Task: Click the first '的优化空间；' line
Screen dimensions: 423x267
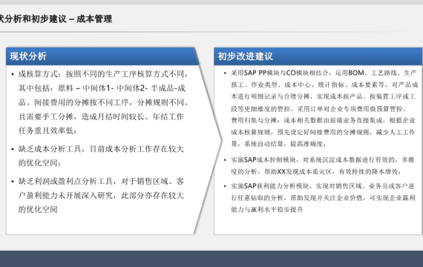Action: click(40, 163)
